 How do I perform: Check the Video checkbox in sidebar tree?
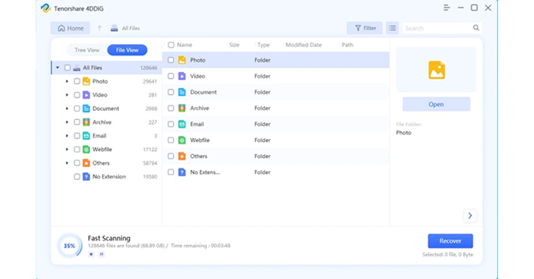click(x=77, y=95)
